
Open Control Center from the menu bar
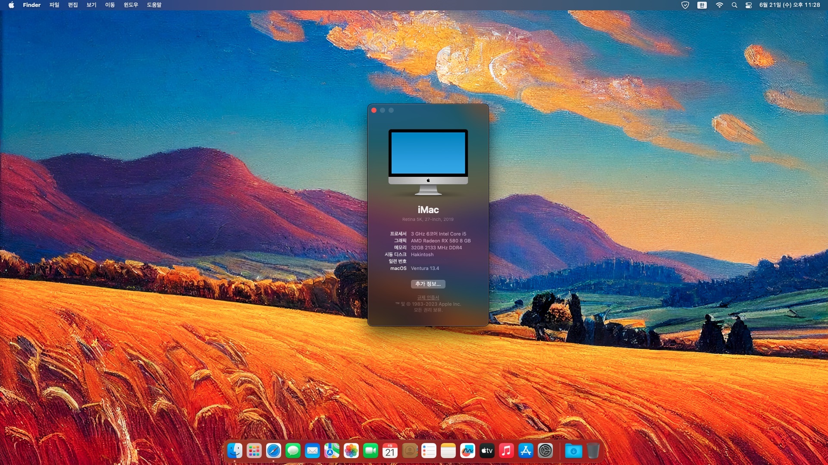click(x=749, y=5)
